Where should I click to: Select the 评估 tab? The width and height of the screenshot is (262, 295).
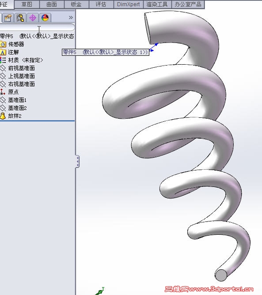(101, 4)
